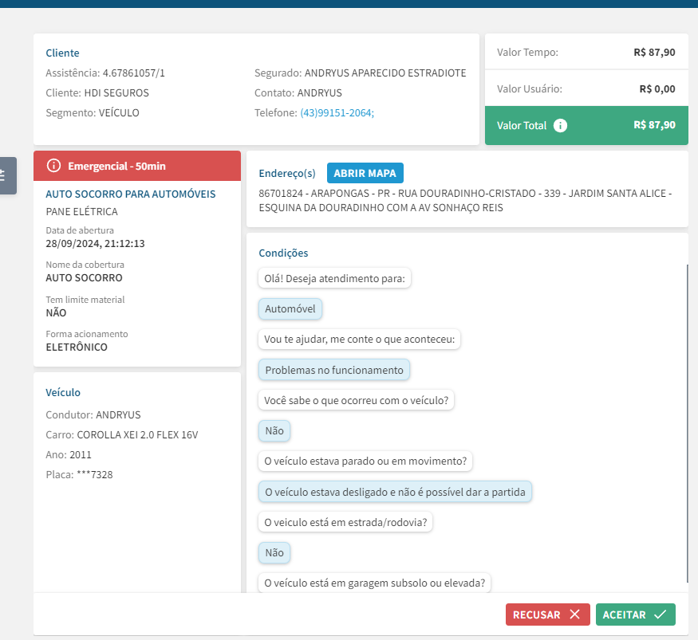
Task: Click the phone number (43)99151-2064 link
Action: point(337,113)
